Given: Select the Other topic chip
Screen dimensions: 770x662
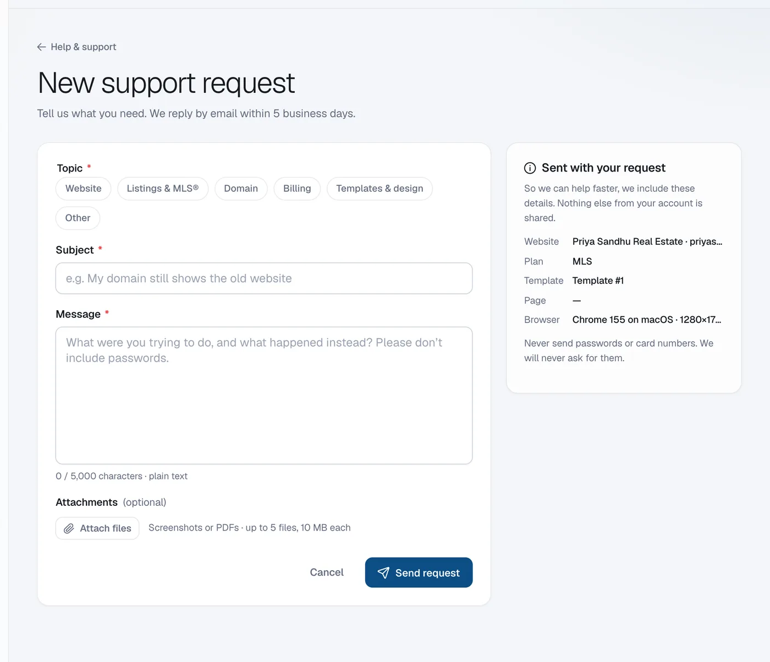Looking at the screenshot, I should coord(78,218).
